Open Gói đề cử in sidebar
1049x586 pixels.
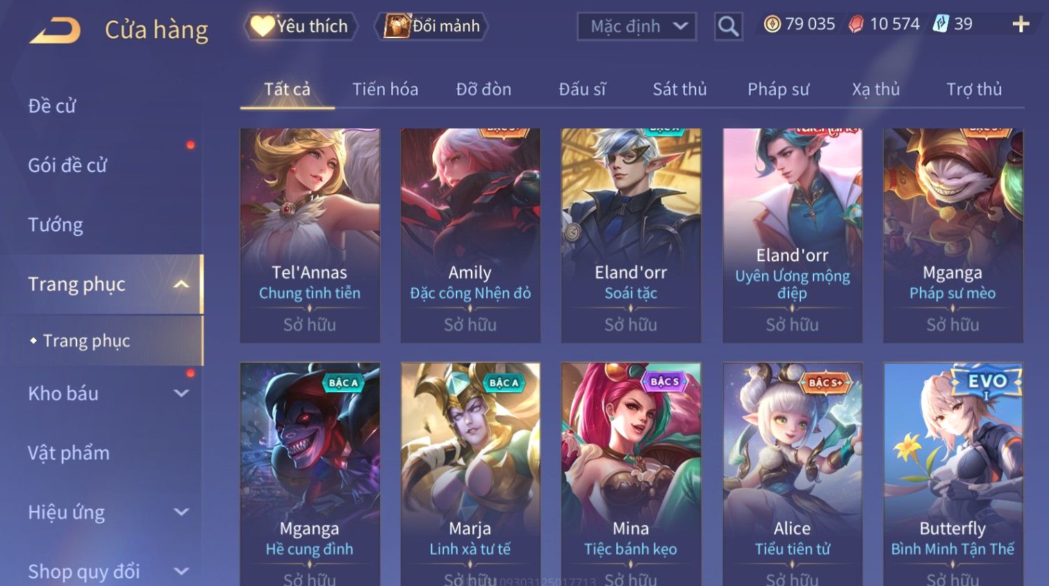tap(67, 165)
